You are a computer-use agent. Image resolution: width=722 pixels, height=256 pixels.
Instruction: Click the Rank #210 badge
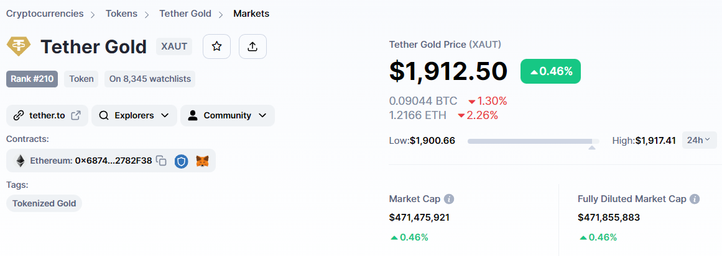tap(32, 79)
